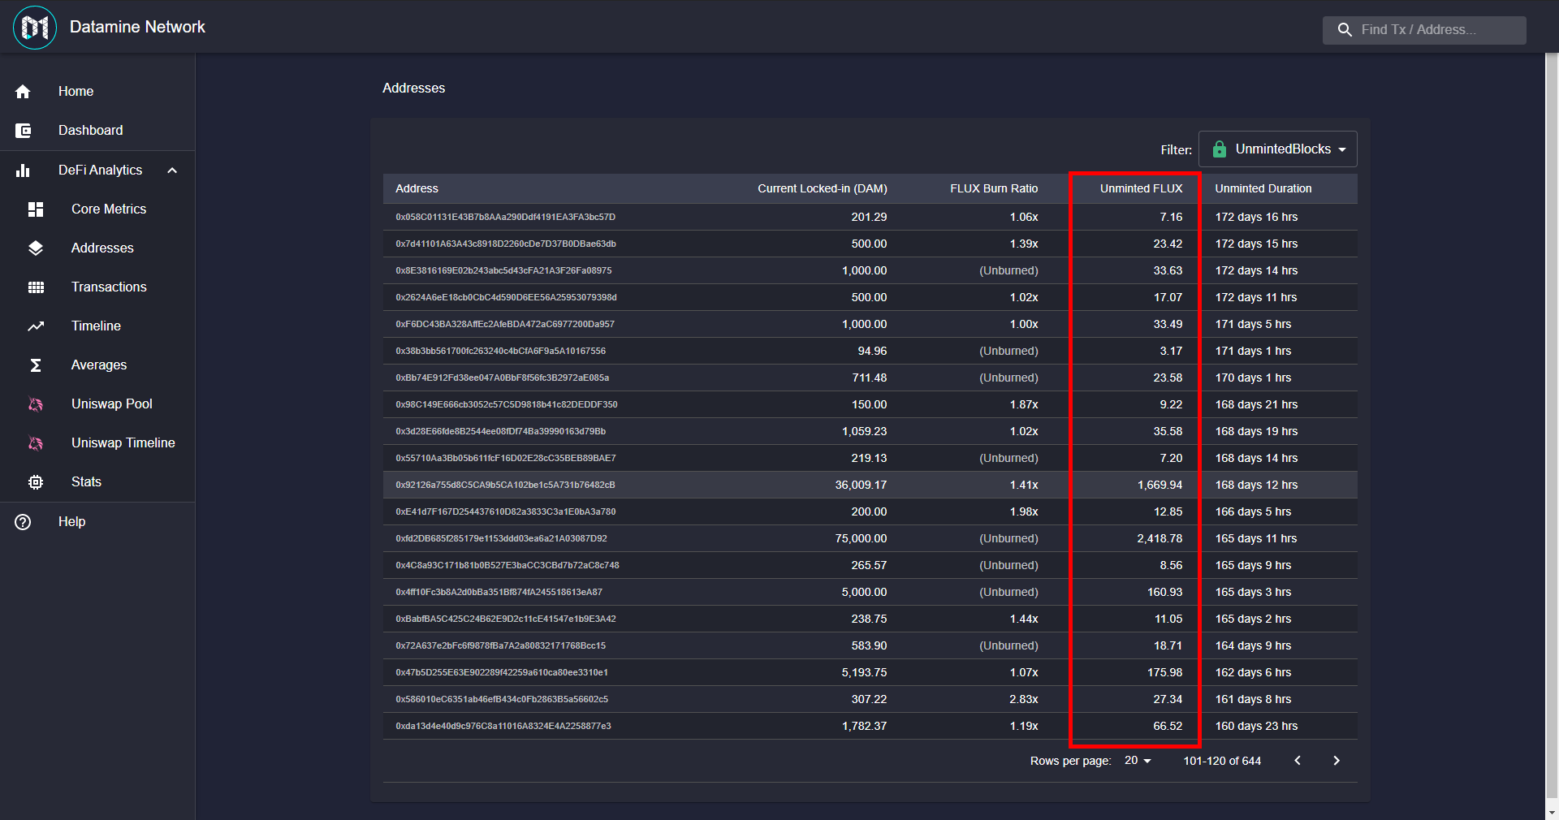Image resolution: width=1559 pixels, height=820 pixels.
Task: Open the Dashboard menu item
Action: [97, 131]
